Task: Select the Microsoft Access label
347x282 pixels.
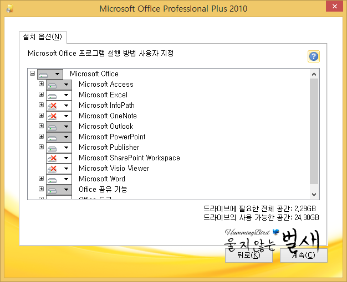Action: 106,85
